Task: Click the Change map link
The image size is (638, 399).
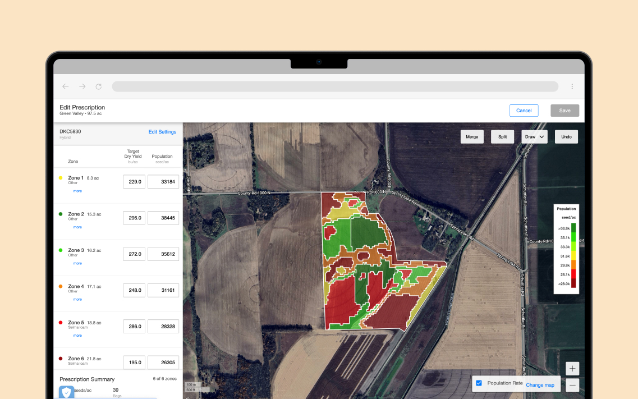Action: 540,385
